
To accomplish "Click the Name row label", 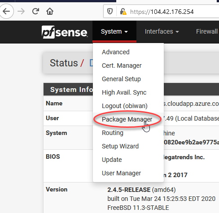I will tap(54, 103).
